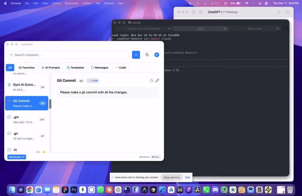Filter snippets by AI Prompts tab
This screenshot has height=196, width=302.
pyautogui.click(x=51, y=68)
